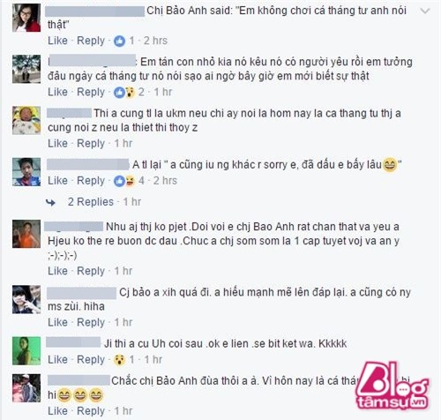Reply to the 'Em tán con nhỏ kia' comment

[x=91, y=92]
